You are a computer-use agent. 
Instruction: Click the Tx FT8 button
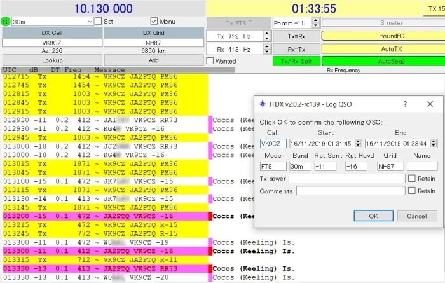tap(238, 23)
